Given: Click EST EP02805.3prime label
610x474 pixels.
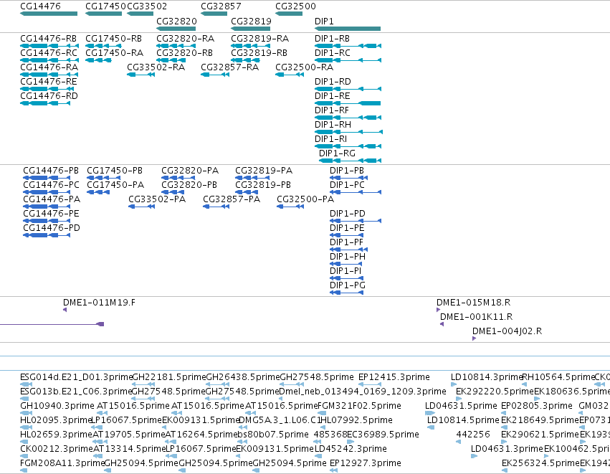Looking at the screenshot, I should pos(536,406).
